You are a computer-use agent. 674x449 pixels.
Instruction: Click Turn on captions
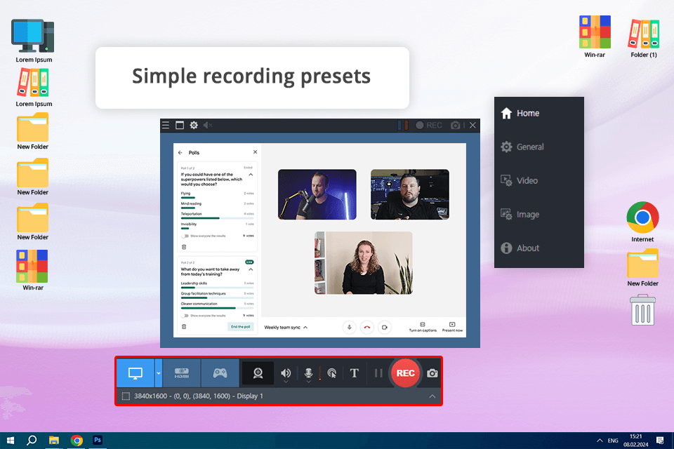(x=423, y=327)
